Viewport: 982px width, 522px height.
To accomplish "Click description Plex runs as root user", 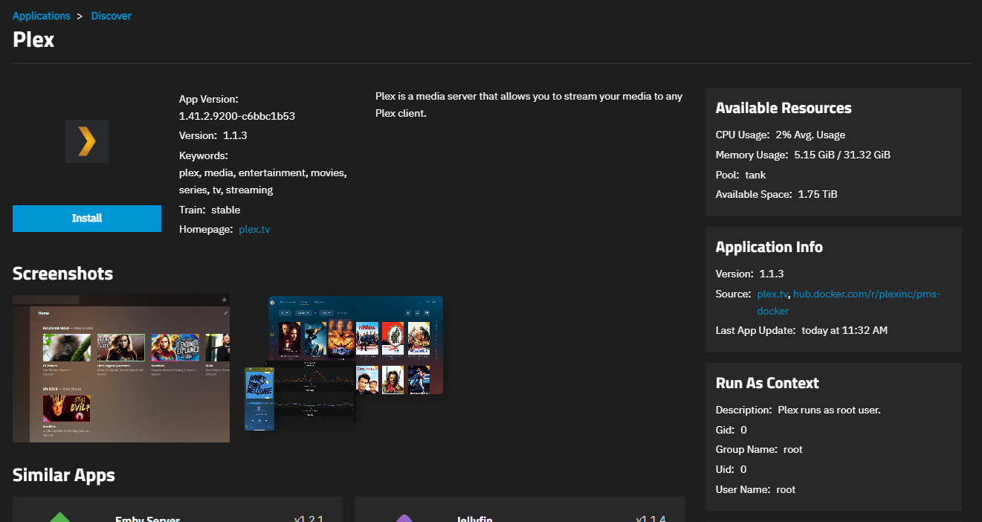I will coord(798,410).
